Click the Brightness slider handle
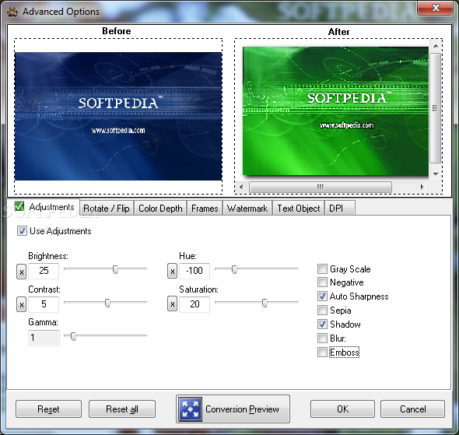 tap(115, 269)
